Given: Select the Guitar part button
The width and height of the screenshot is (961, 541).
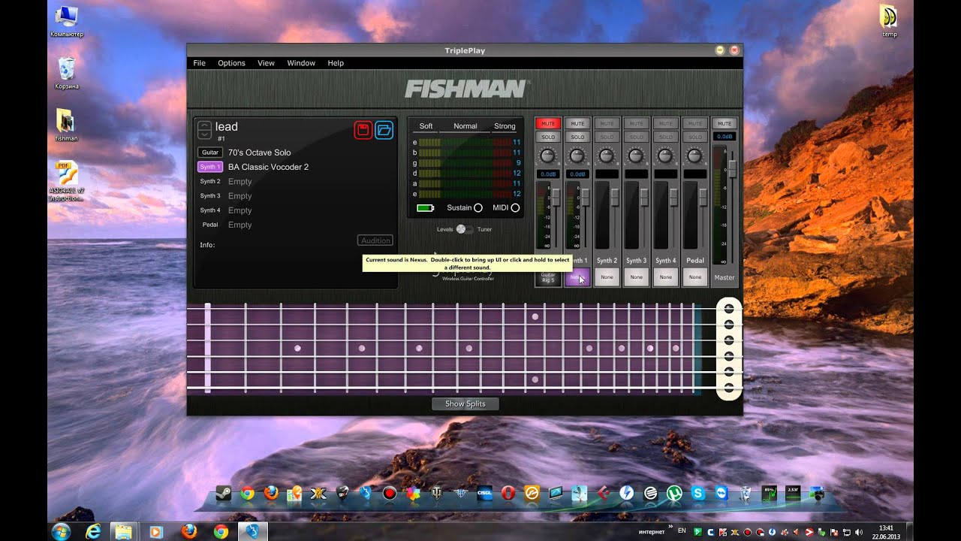Looking at the screenshot, I should pos(210,153).
